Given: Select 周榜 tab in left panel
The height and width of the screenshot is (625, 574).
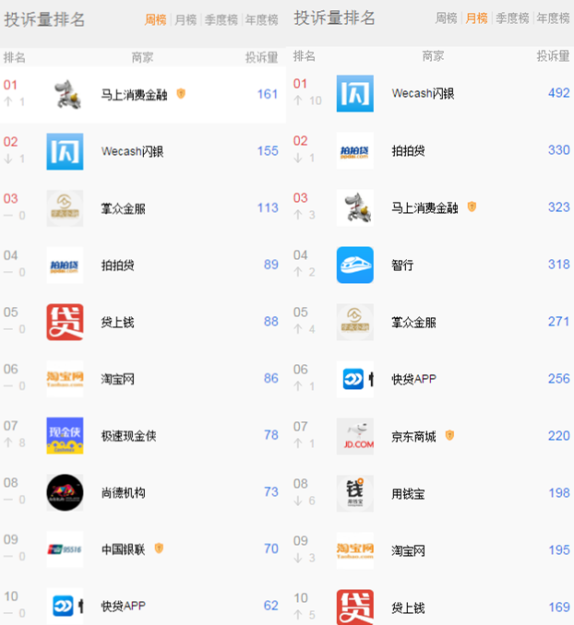Looking at the screenshot, I should coord(156,19).
